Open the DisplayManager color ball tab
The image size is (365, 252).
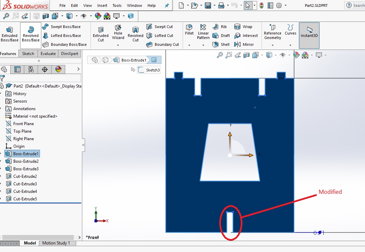58,69
